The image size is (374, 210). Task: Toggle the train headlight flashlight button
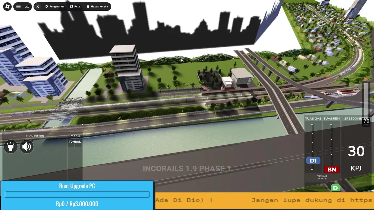coord(11,147)
